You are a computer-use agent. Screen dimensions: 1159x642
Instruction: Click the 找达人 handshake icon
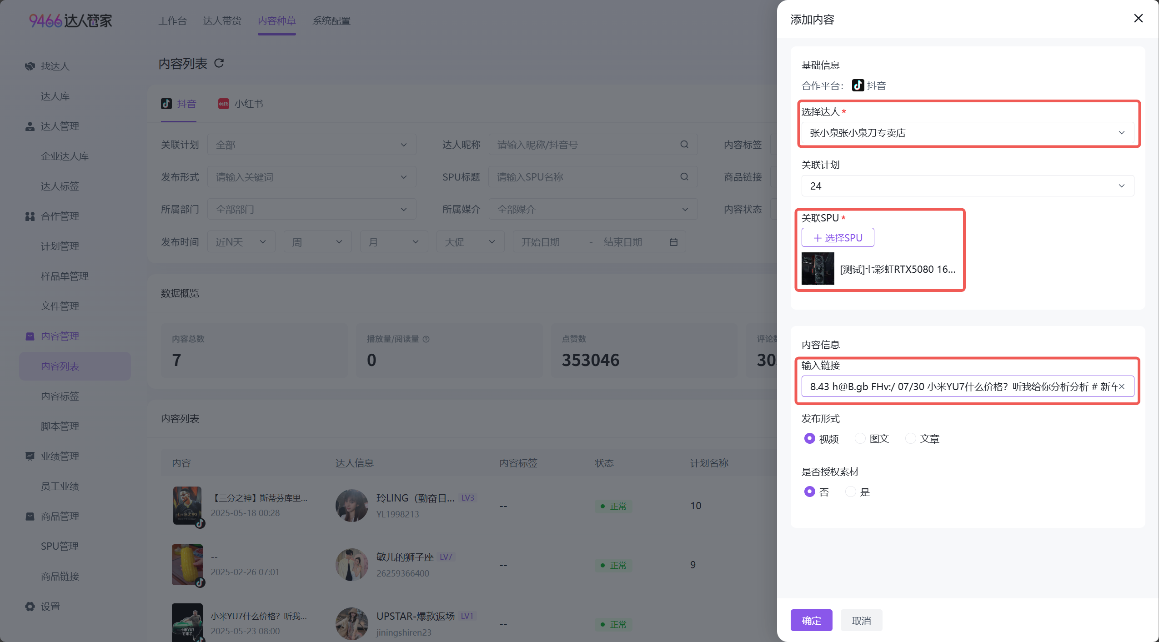coord(30,66)
